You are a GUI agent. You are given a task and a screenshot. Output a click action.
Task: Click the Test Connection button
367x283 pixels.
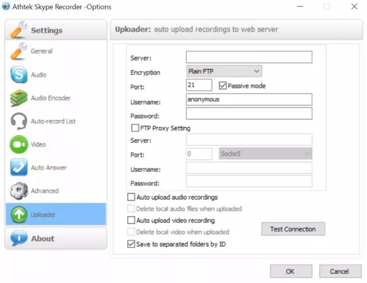tap(293, 229)
